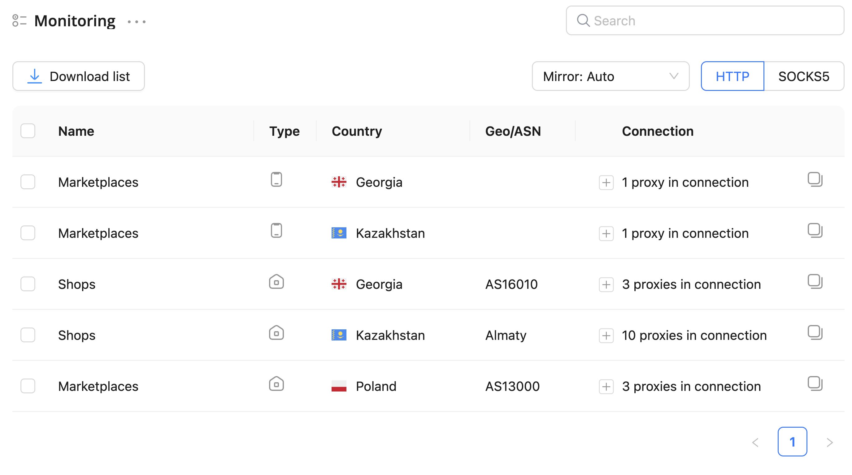The height and width of the screenshot is (475, 852).
Task: Click mobile type icon in Kazakhstan Marketplaces row
Action: click(276, 231)
